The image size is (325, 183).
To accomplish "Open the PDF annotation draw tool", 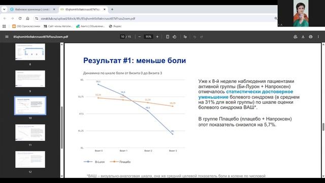I will [185, 37].
